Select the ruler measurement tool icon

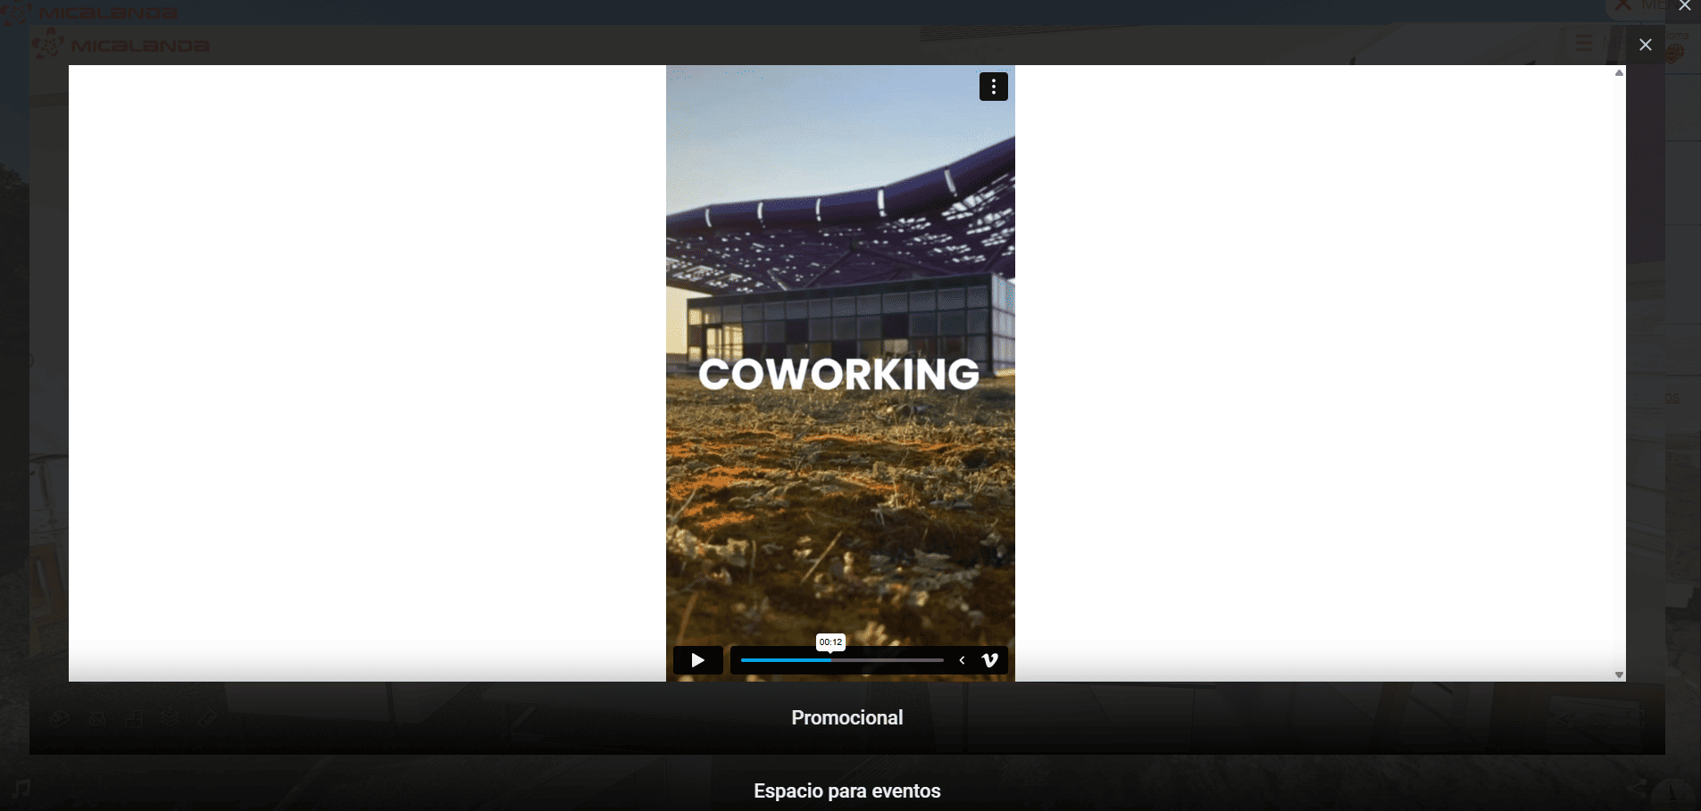tap(208, 717)
